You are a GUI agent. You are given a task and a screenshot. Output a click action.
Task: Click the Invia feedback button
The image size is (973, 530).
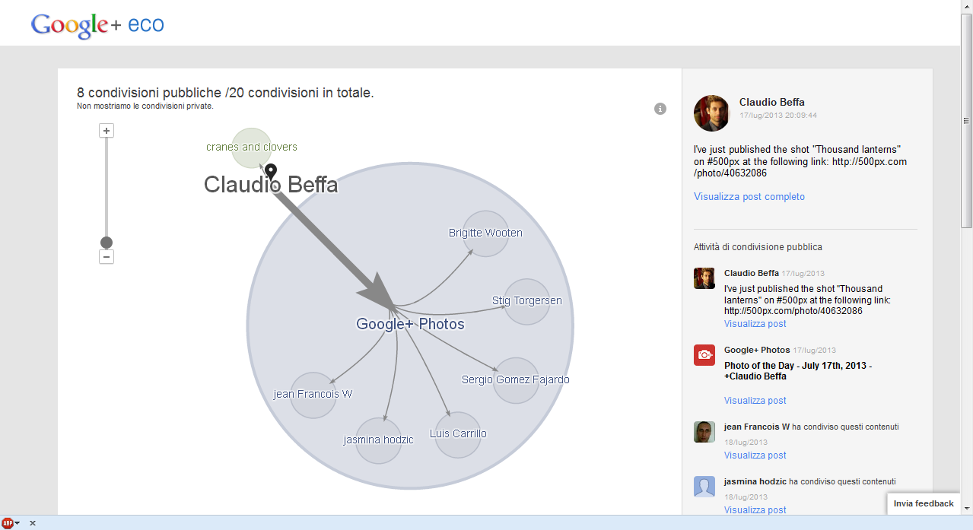point(923,503)
